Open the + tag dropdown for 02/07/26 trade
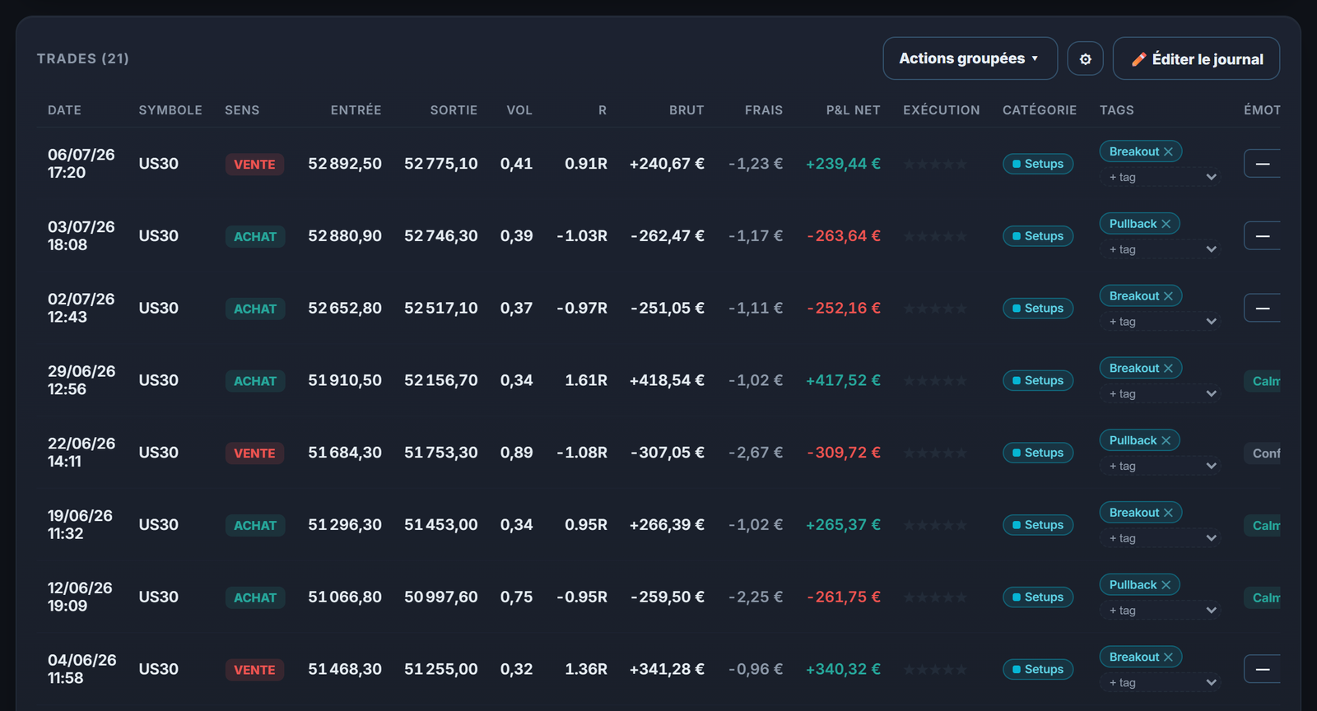 1160,322
